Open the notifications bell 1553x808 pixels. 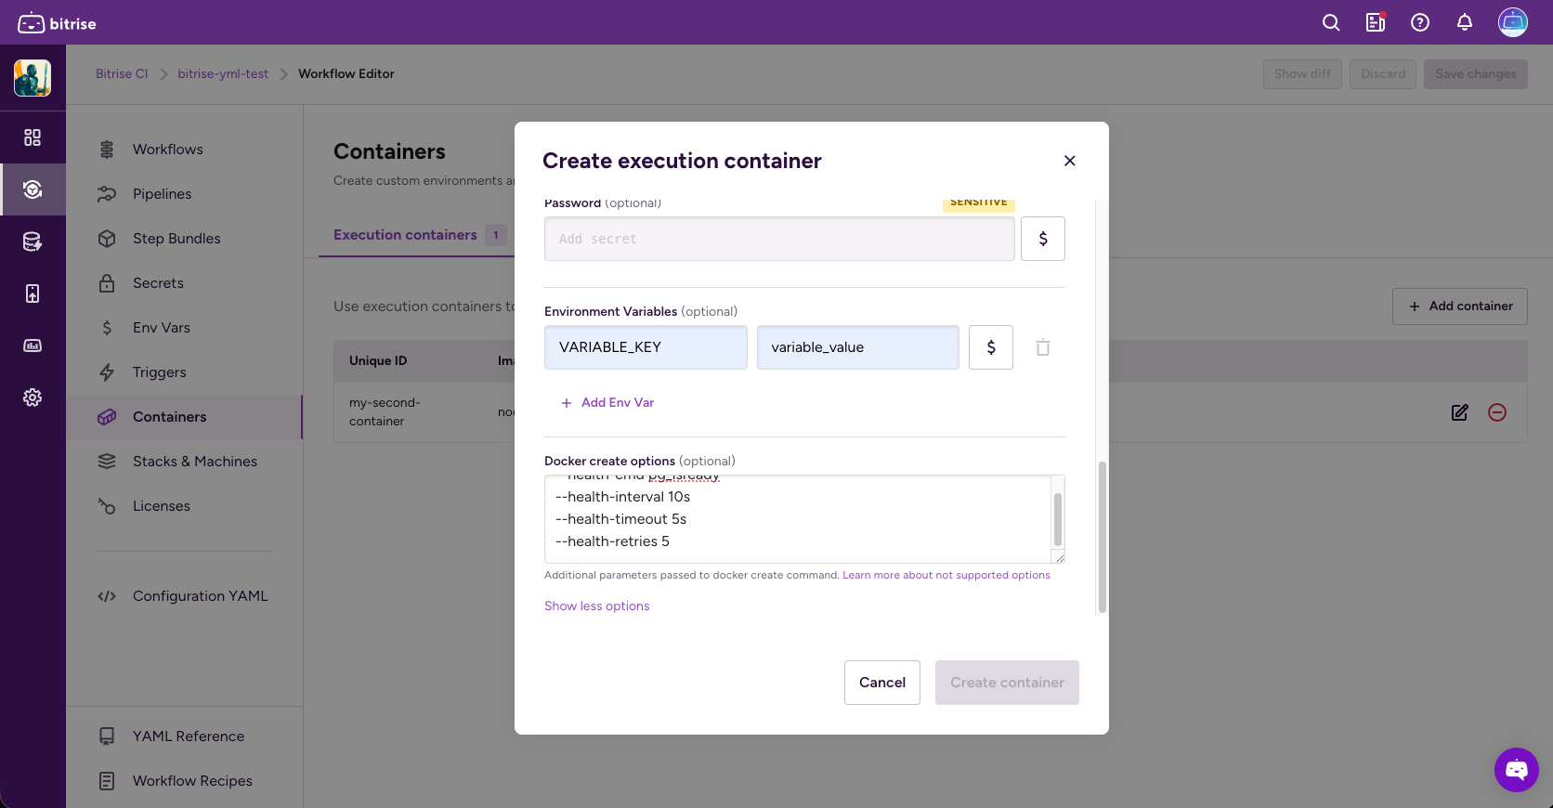tap(1465, 23)
